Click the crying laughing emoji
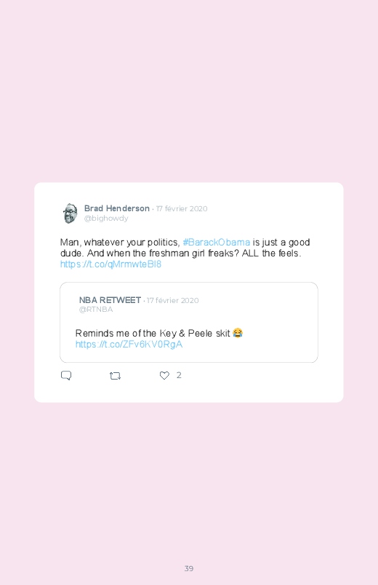The height and width of the screenshot is (585, 378). coord(238,333)
